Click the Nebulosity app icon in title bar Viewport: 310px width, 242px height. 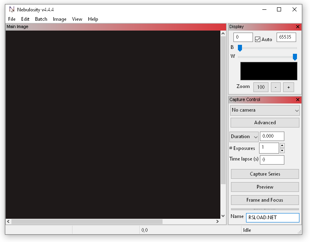(x=12, y=9)
